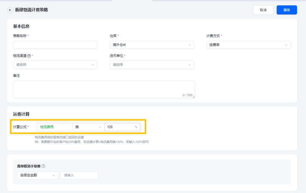Save the strategy with the 保存 button
This screenshot has width=306, height=193.
287,10
